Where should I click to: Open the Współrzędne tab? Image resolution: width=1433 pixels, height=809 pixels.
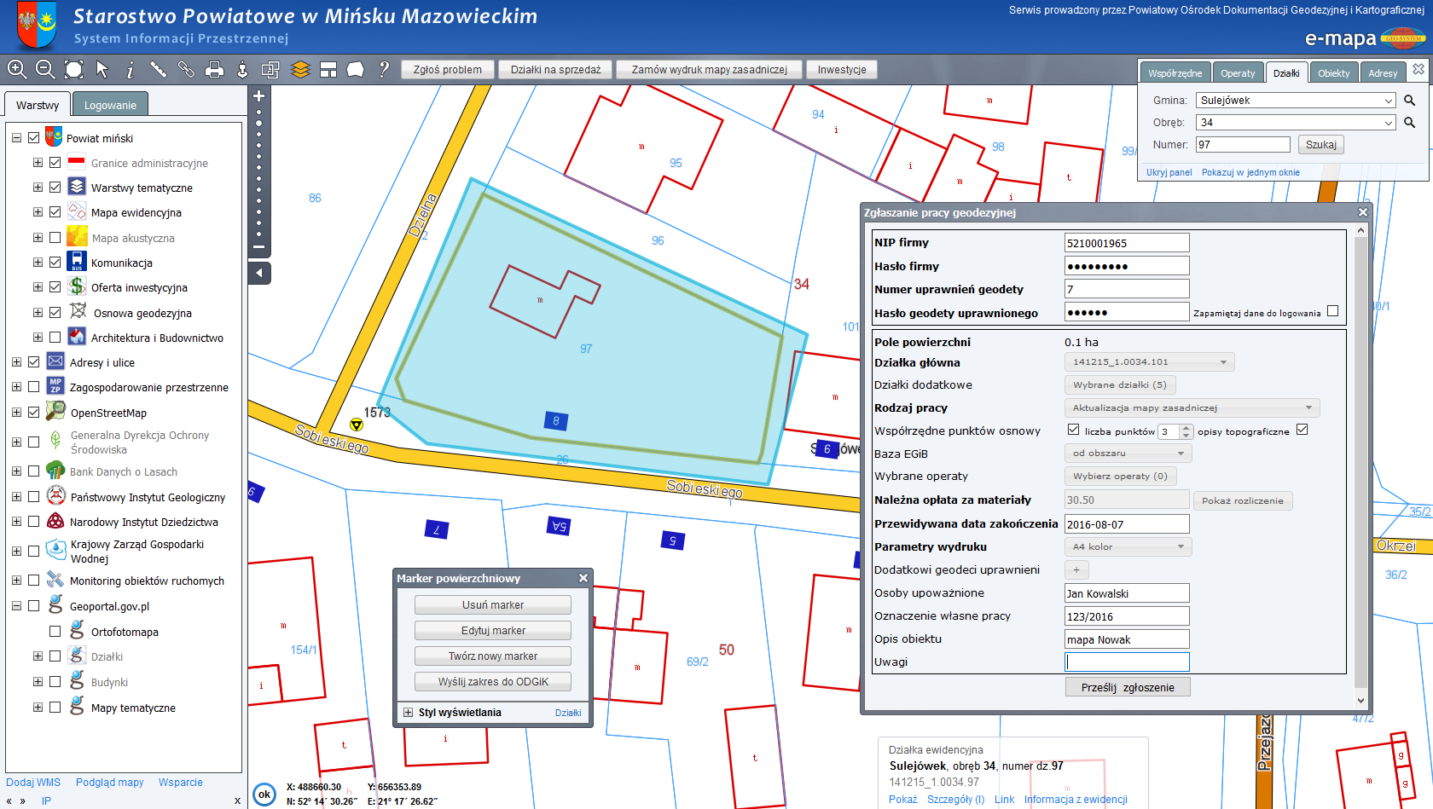click(1175, 72)
